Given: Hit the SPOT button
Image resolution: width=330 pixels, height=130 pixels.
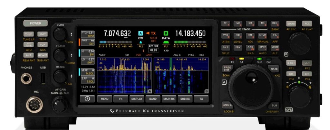Looking at the screenshot, I should click(x=262, y=48).
